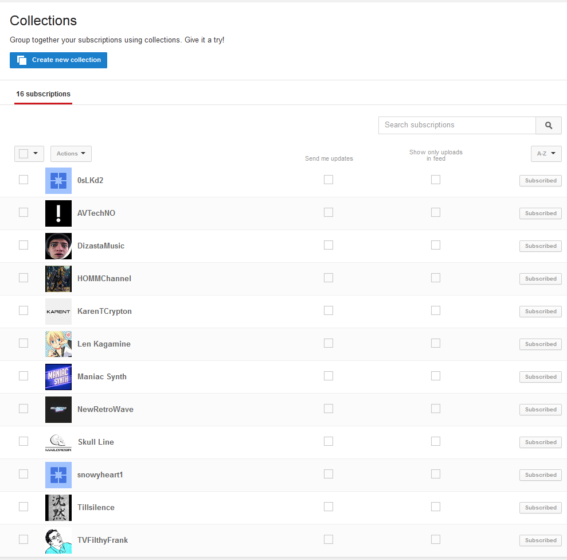Open the AVTechNO exclamation avatar
567x560 pixels.
[58, 213]
